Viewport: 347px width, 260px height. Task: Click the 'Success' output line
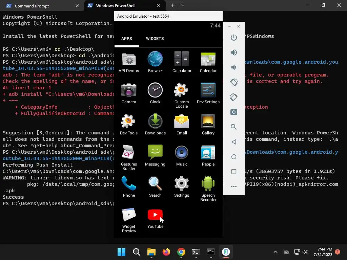(13, 197)
